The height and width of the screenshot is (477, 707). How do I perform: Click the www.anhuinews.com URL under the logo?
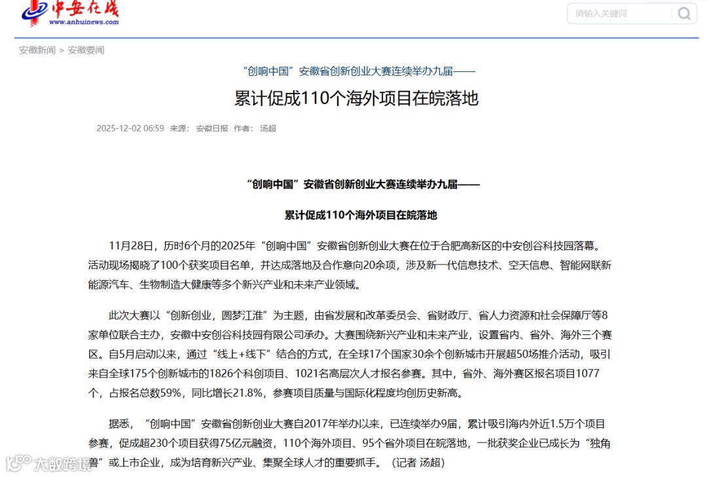[x=84, y=22]
